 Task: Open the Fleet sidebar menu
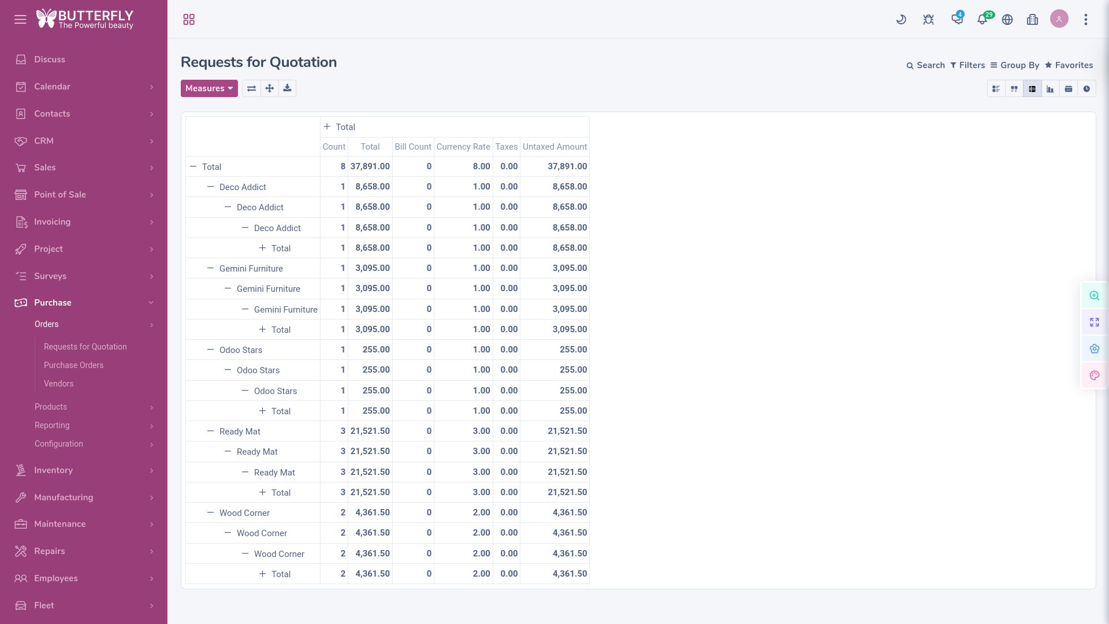[x=84, y=606]
